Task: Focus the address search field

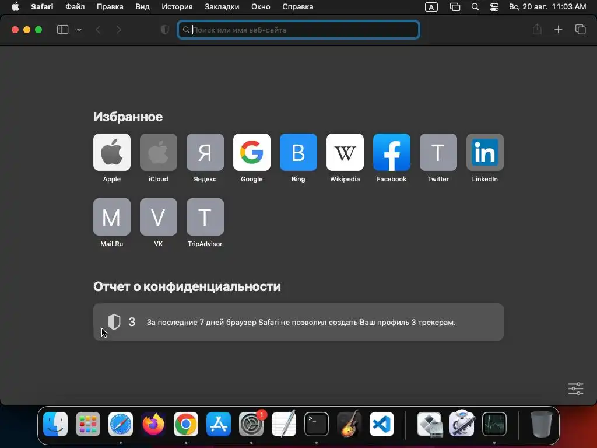Action: pyautogui.click(x=298, y=30)
